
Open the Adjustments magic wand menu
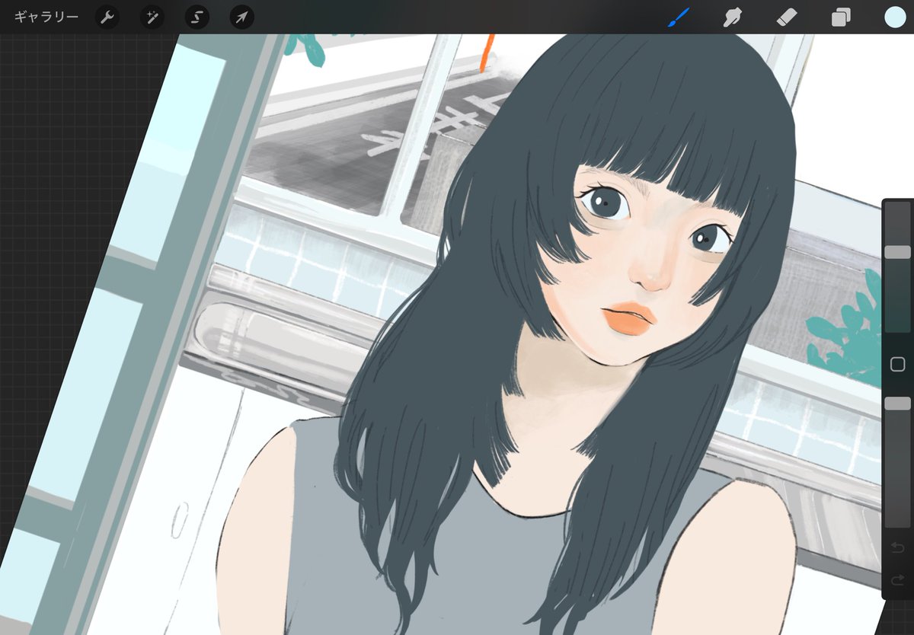[x=152, y=17]
